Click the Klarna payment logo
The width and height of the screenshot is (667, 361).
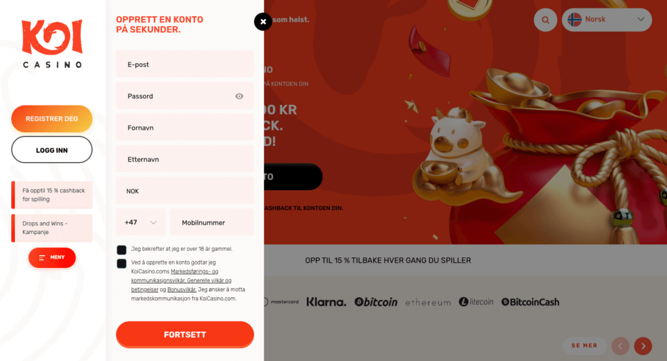pyautogui.click(x=326, y=302)
